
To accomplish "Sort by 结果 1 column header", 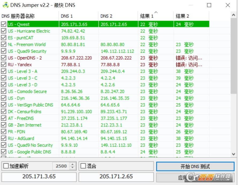I will tap(156, 16).
